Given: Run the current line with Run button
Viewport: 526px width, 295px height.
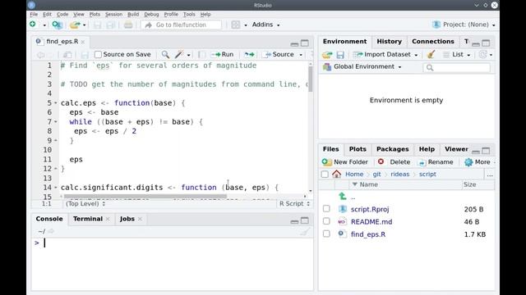Looking at the screenshot, I should [x=223, y=54].
